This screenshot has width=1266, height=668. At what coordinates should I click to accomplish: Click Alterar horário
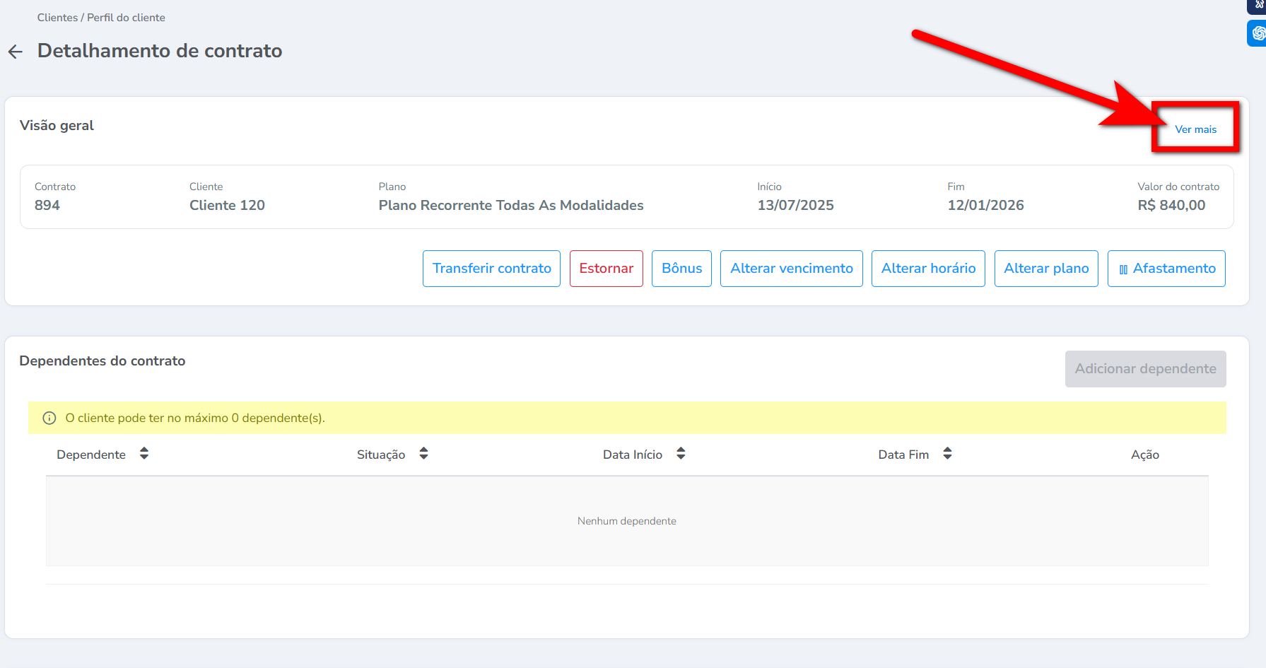pos(927,269)
